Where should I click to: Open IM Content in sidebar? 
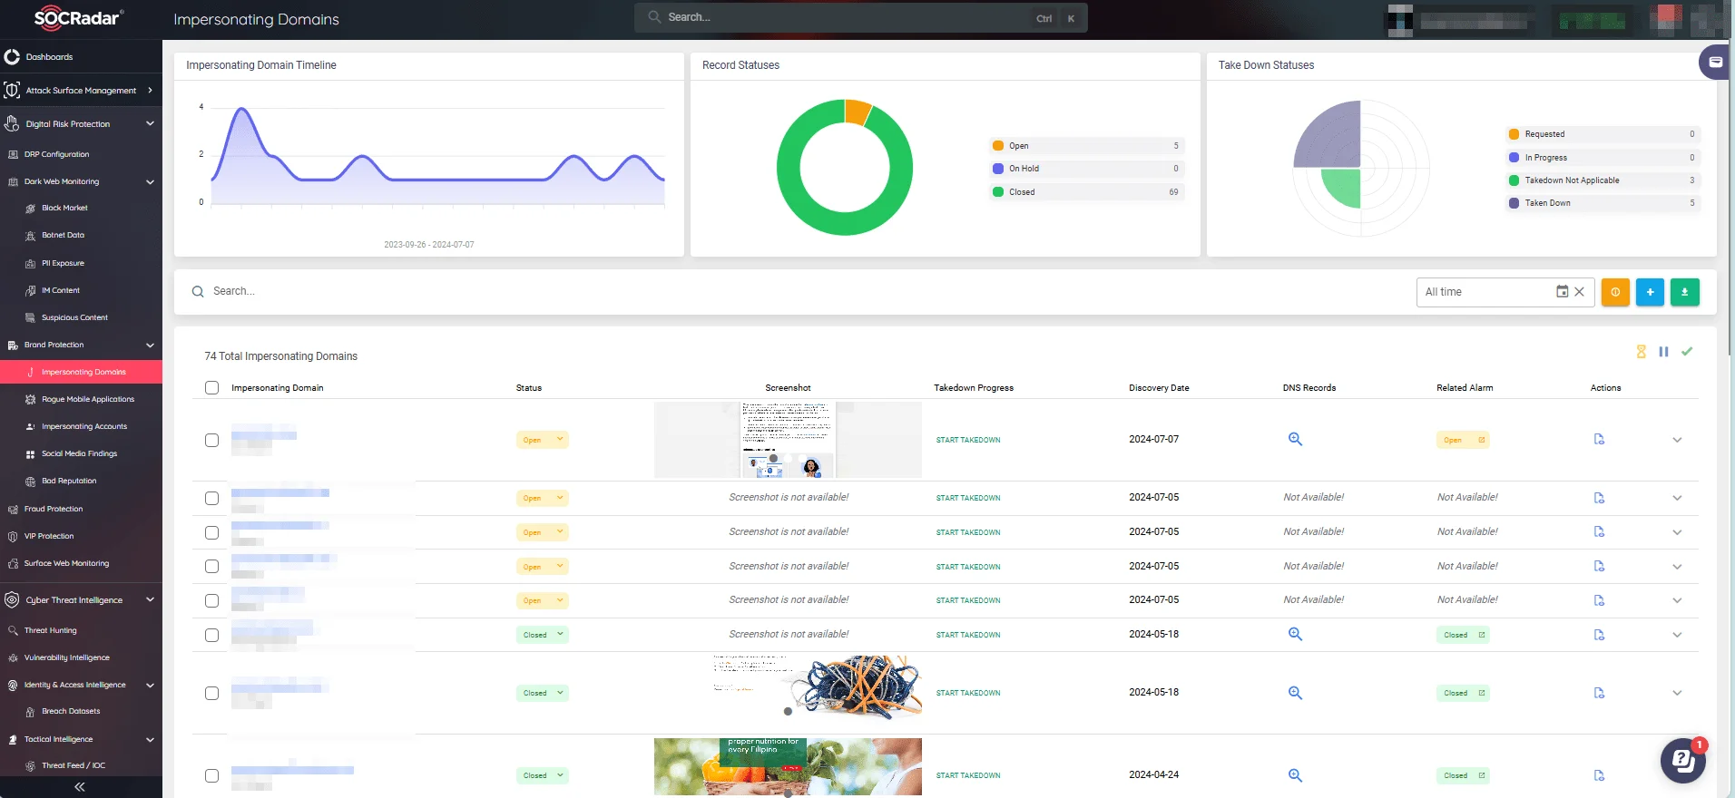click(61, 290)
